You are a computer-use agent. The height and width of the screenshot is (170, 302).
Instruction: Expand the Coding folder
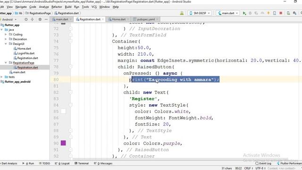pyautogui.click(x=6, y=34)
